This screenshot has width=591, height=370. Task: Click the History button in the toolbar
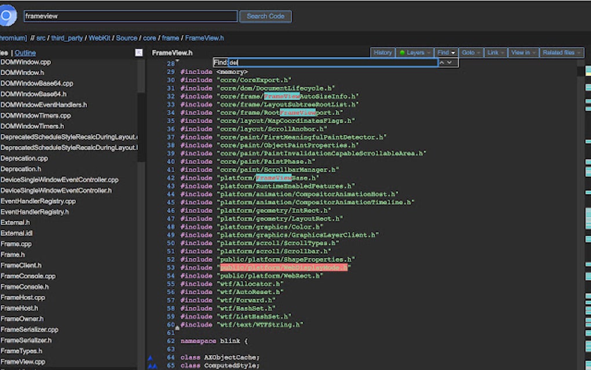[x=382, y=52]
